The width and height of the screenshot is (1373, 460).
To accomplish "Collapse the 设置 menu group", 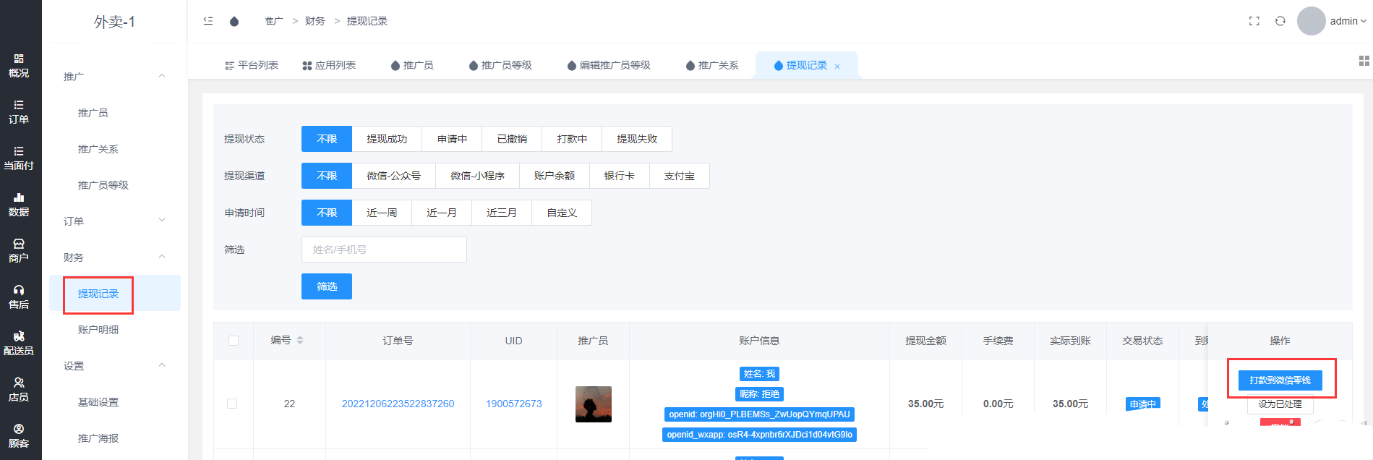I will tap(114, 365).
